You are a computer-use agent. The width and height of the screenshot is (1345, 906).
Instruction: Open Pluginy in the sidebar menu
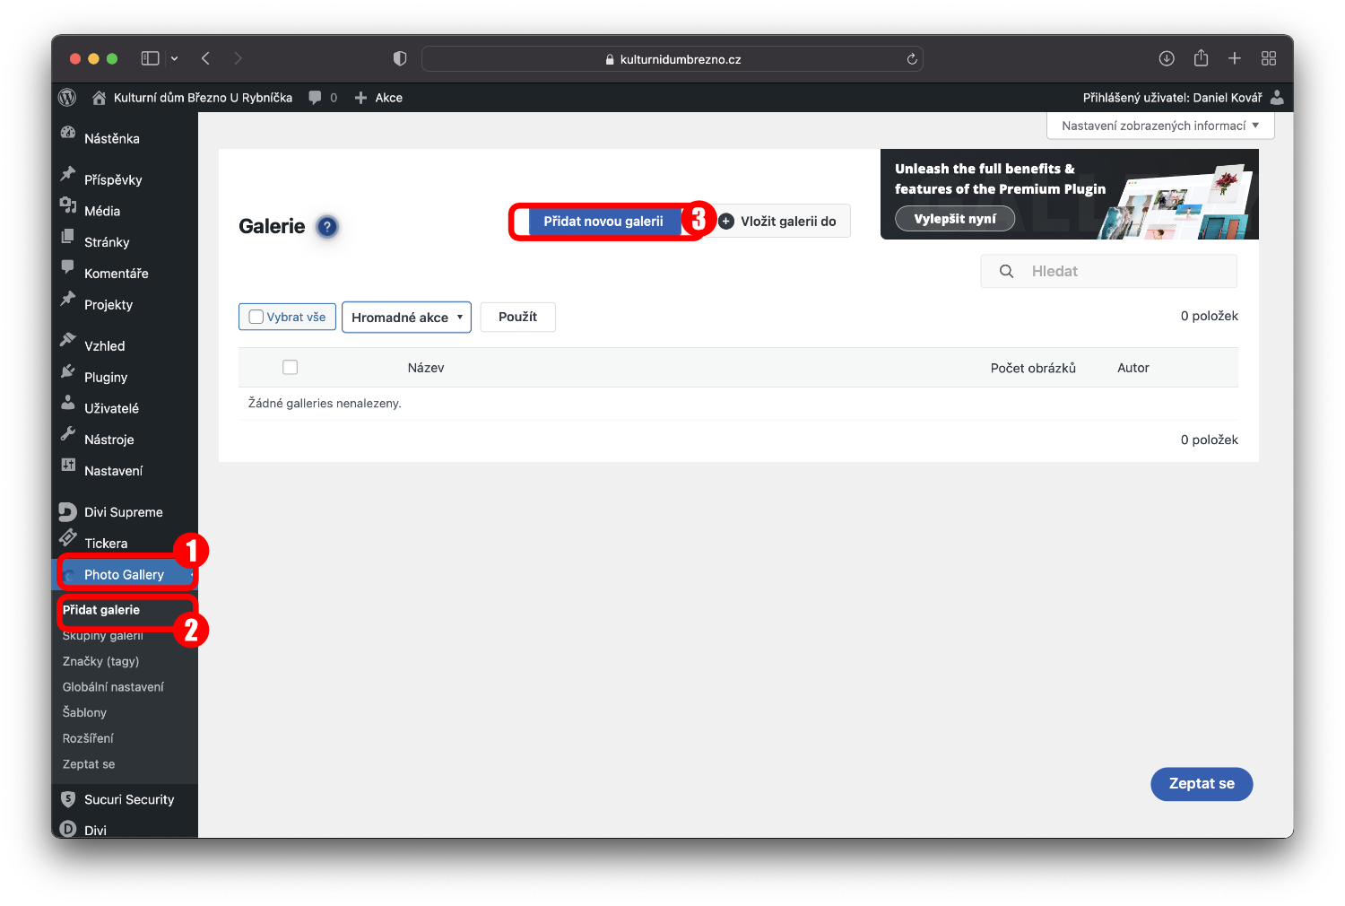click(x=106, y=377)
